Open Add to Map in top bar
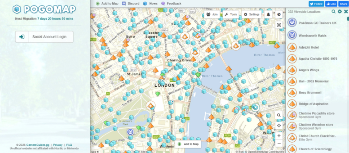Viewport: 349px width, 153px height. (107, 4)
